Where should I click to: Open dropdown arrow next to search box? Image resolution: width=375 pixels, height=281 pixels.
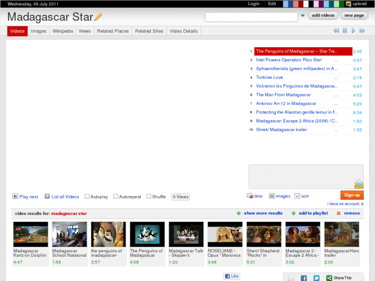[302, 16]
